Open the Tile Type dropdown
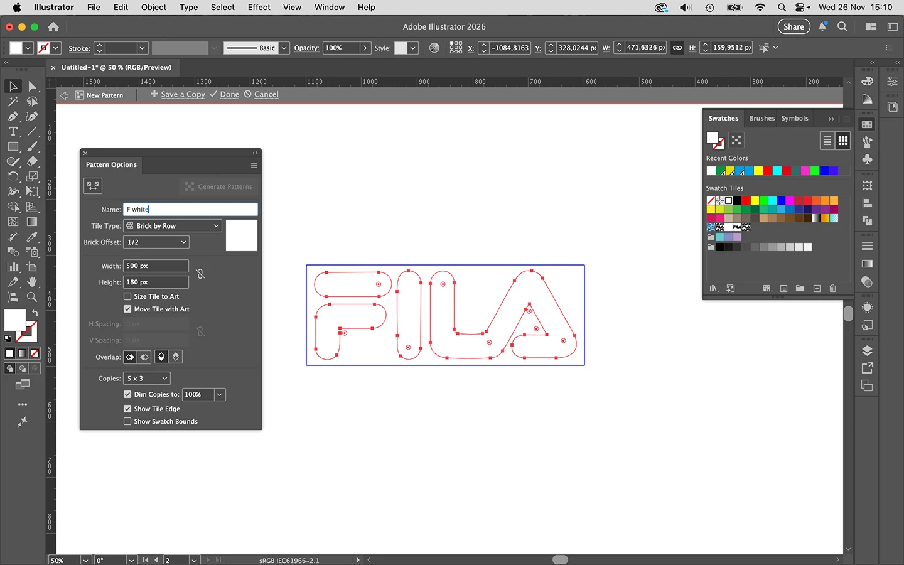The height and width of the screenshot is (565, 904). [x=173, y=225]
